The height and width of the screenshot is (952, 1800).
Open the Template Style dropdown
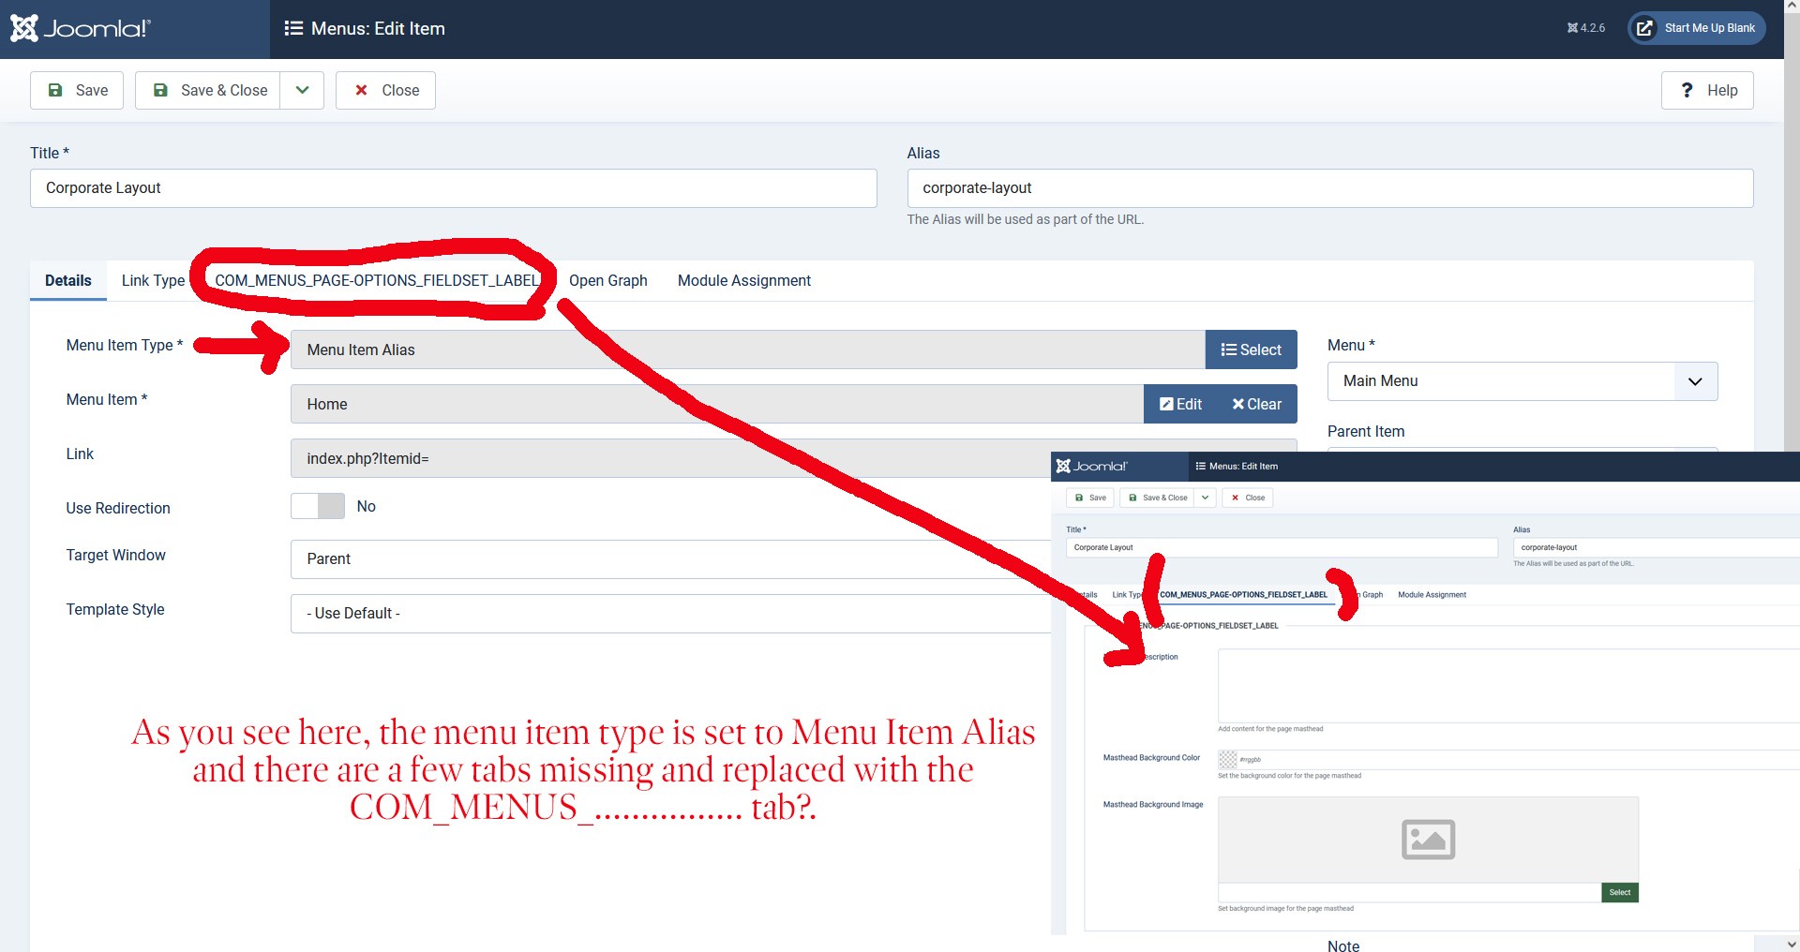click(670, 614)
